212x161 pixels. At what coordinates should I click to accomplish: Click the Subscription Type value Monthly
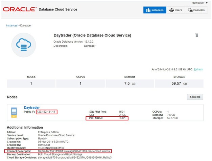point(42,139)
